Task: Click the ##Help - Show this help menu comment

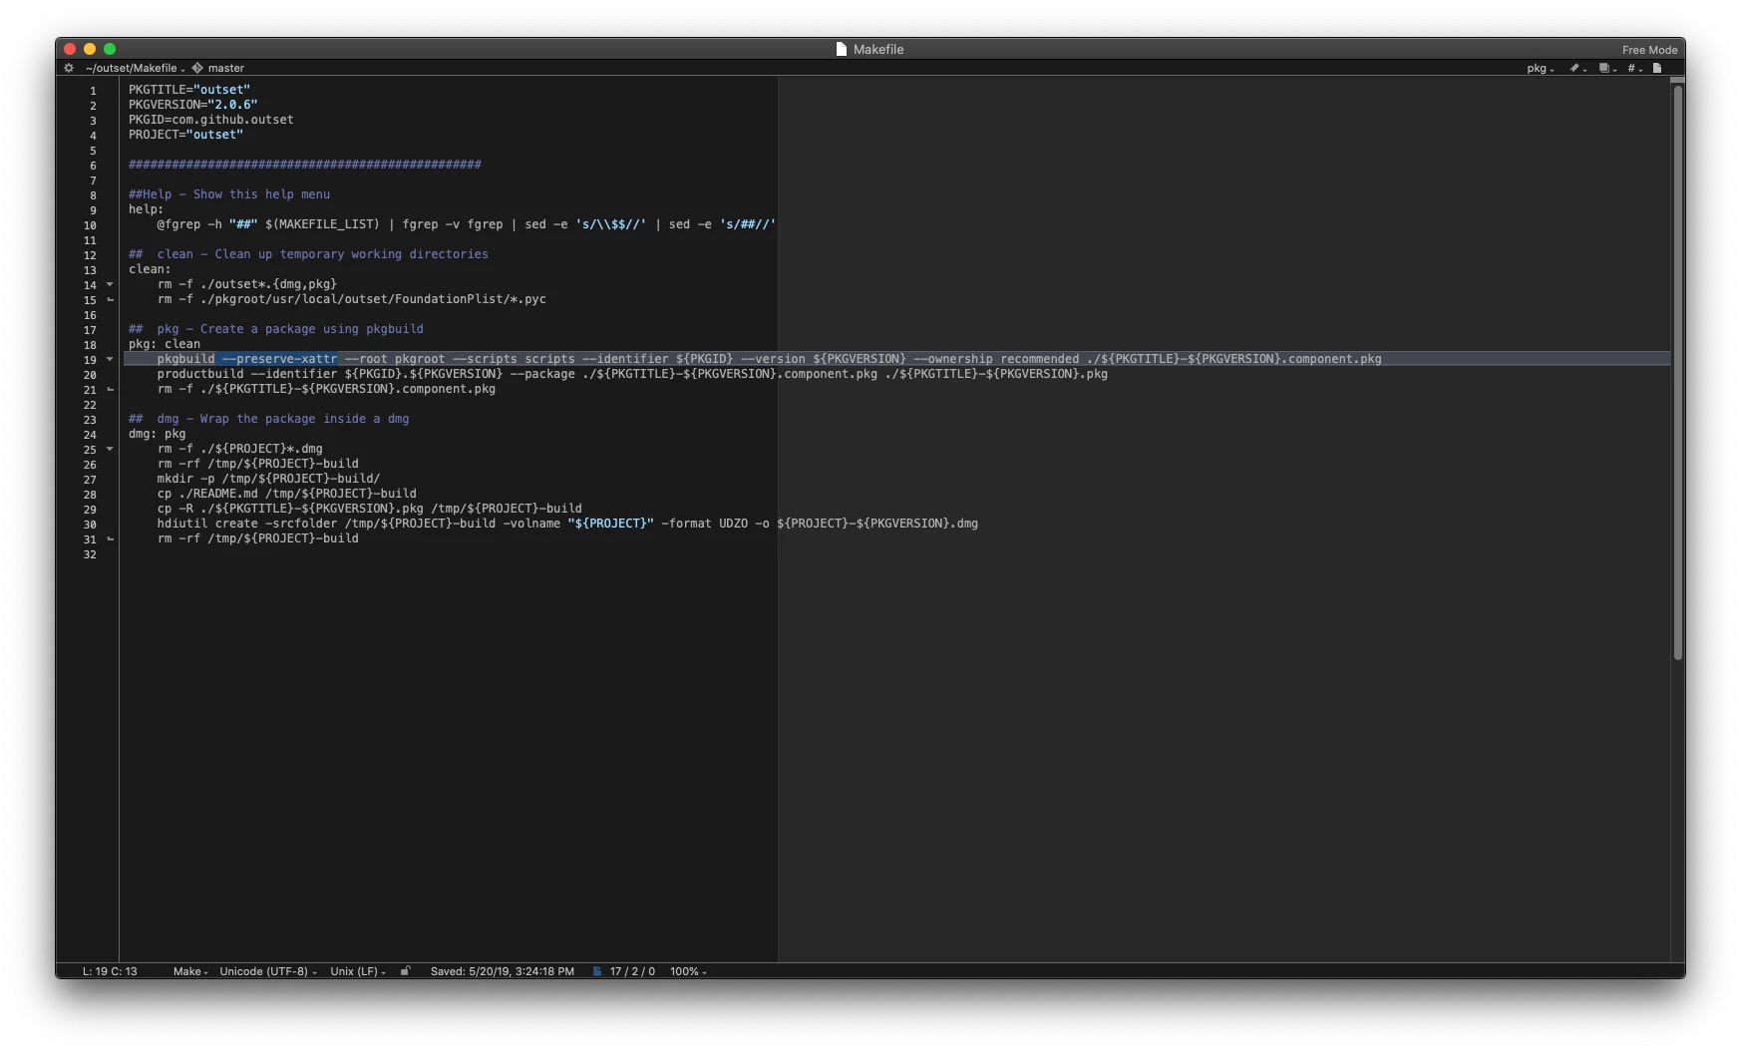Action: (228, 194)
